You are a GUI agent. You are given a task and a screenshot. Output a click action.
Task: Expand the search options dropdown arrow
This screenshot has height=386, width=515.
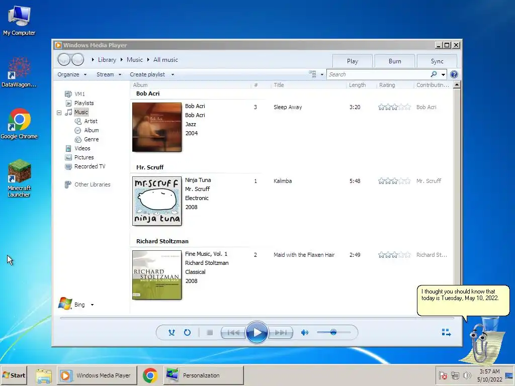[x=443, y=74]
